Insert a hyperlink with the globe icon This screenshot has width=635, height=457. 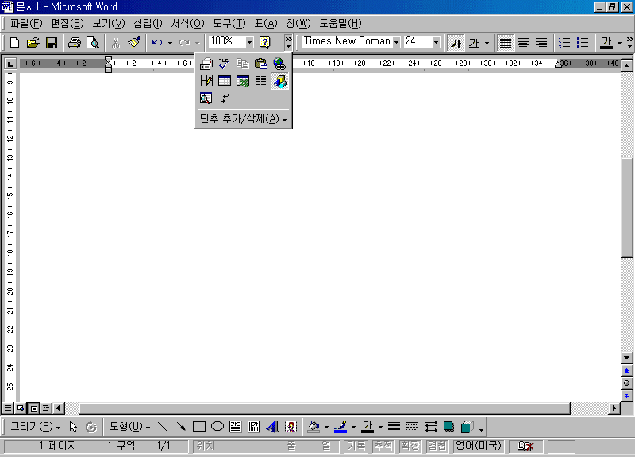pos(279,63)
